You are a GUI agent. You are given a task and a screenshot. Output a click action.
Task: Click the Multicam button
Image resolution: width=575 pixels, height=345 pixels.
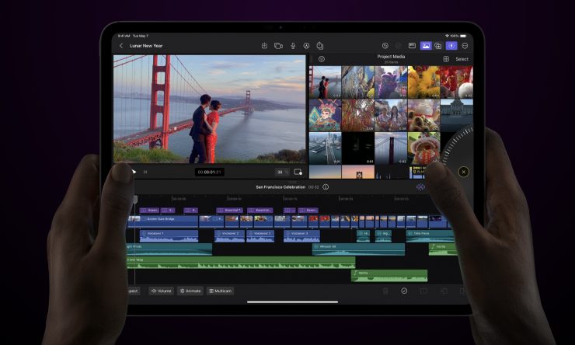pos(220,291)
